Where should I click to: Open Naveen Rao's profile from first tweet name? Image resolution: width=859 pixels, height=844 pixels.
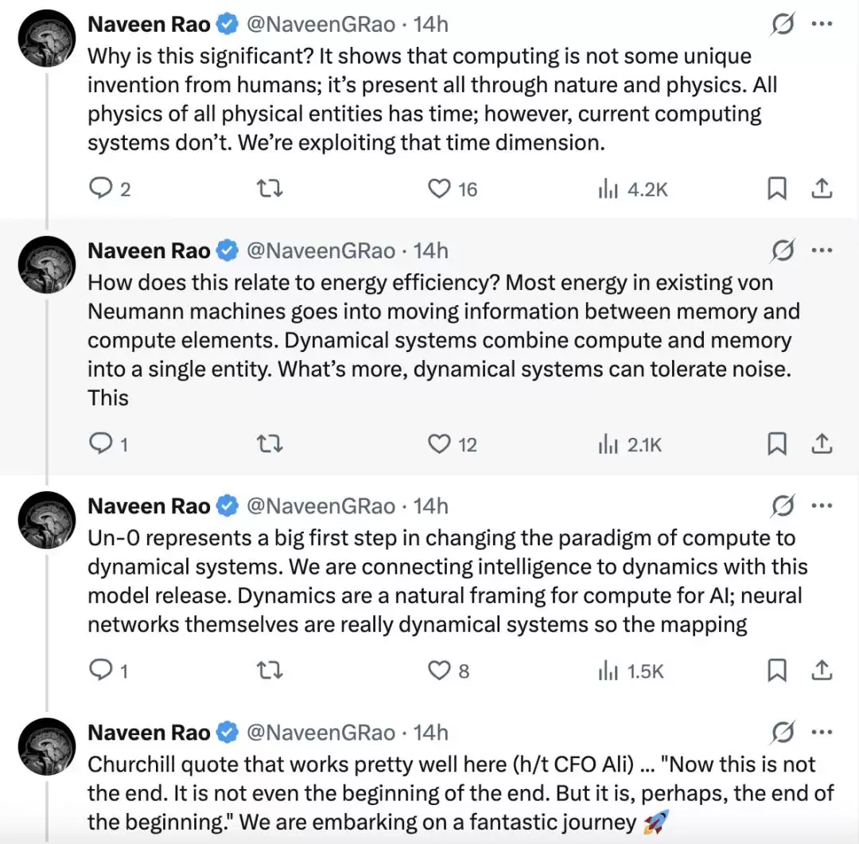[149, 24]
